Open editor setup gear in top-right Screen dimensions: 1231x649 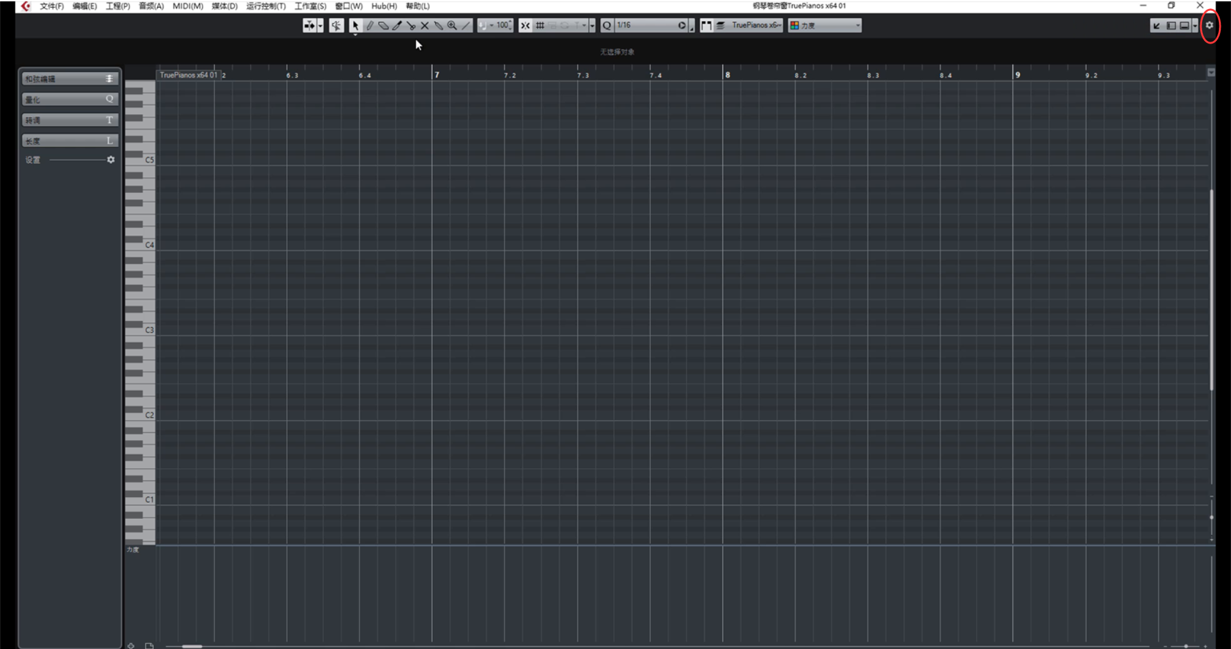tap(1210, 26)
